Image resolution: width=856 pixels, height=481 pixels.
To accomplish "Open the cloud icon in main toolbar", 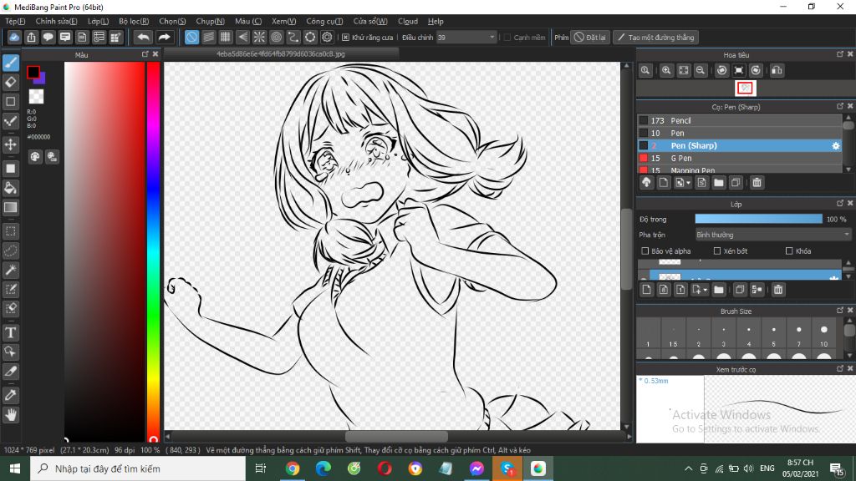I will pos(14,37).
